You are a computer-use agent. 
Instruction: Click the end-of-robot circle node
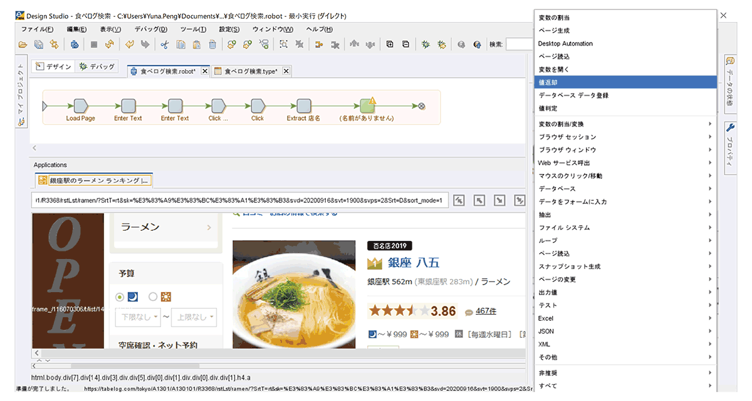pyautogui.click(x=422, y=106)
